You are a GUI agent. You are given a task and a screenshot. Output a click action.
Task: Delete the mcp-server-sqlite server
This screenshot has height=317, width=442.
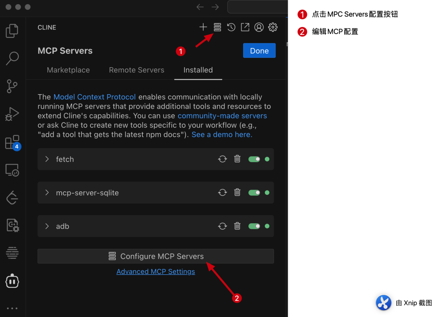[237, 192]
